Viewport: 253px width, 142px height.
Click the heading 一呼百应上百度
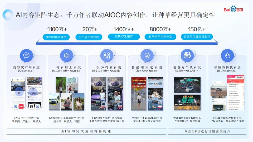(66, 67)
